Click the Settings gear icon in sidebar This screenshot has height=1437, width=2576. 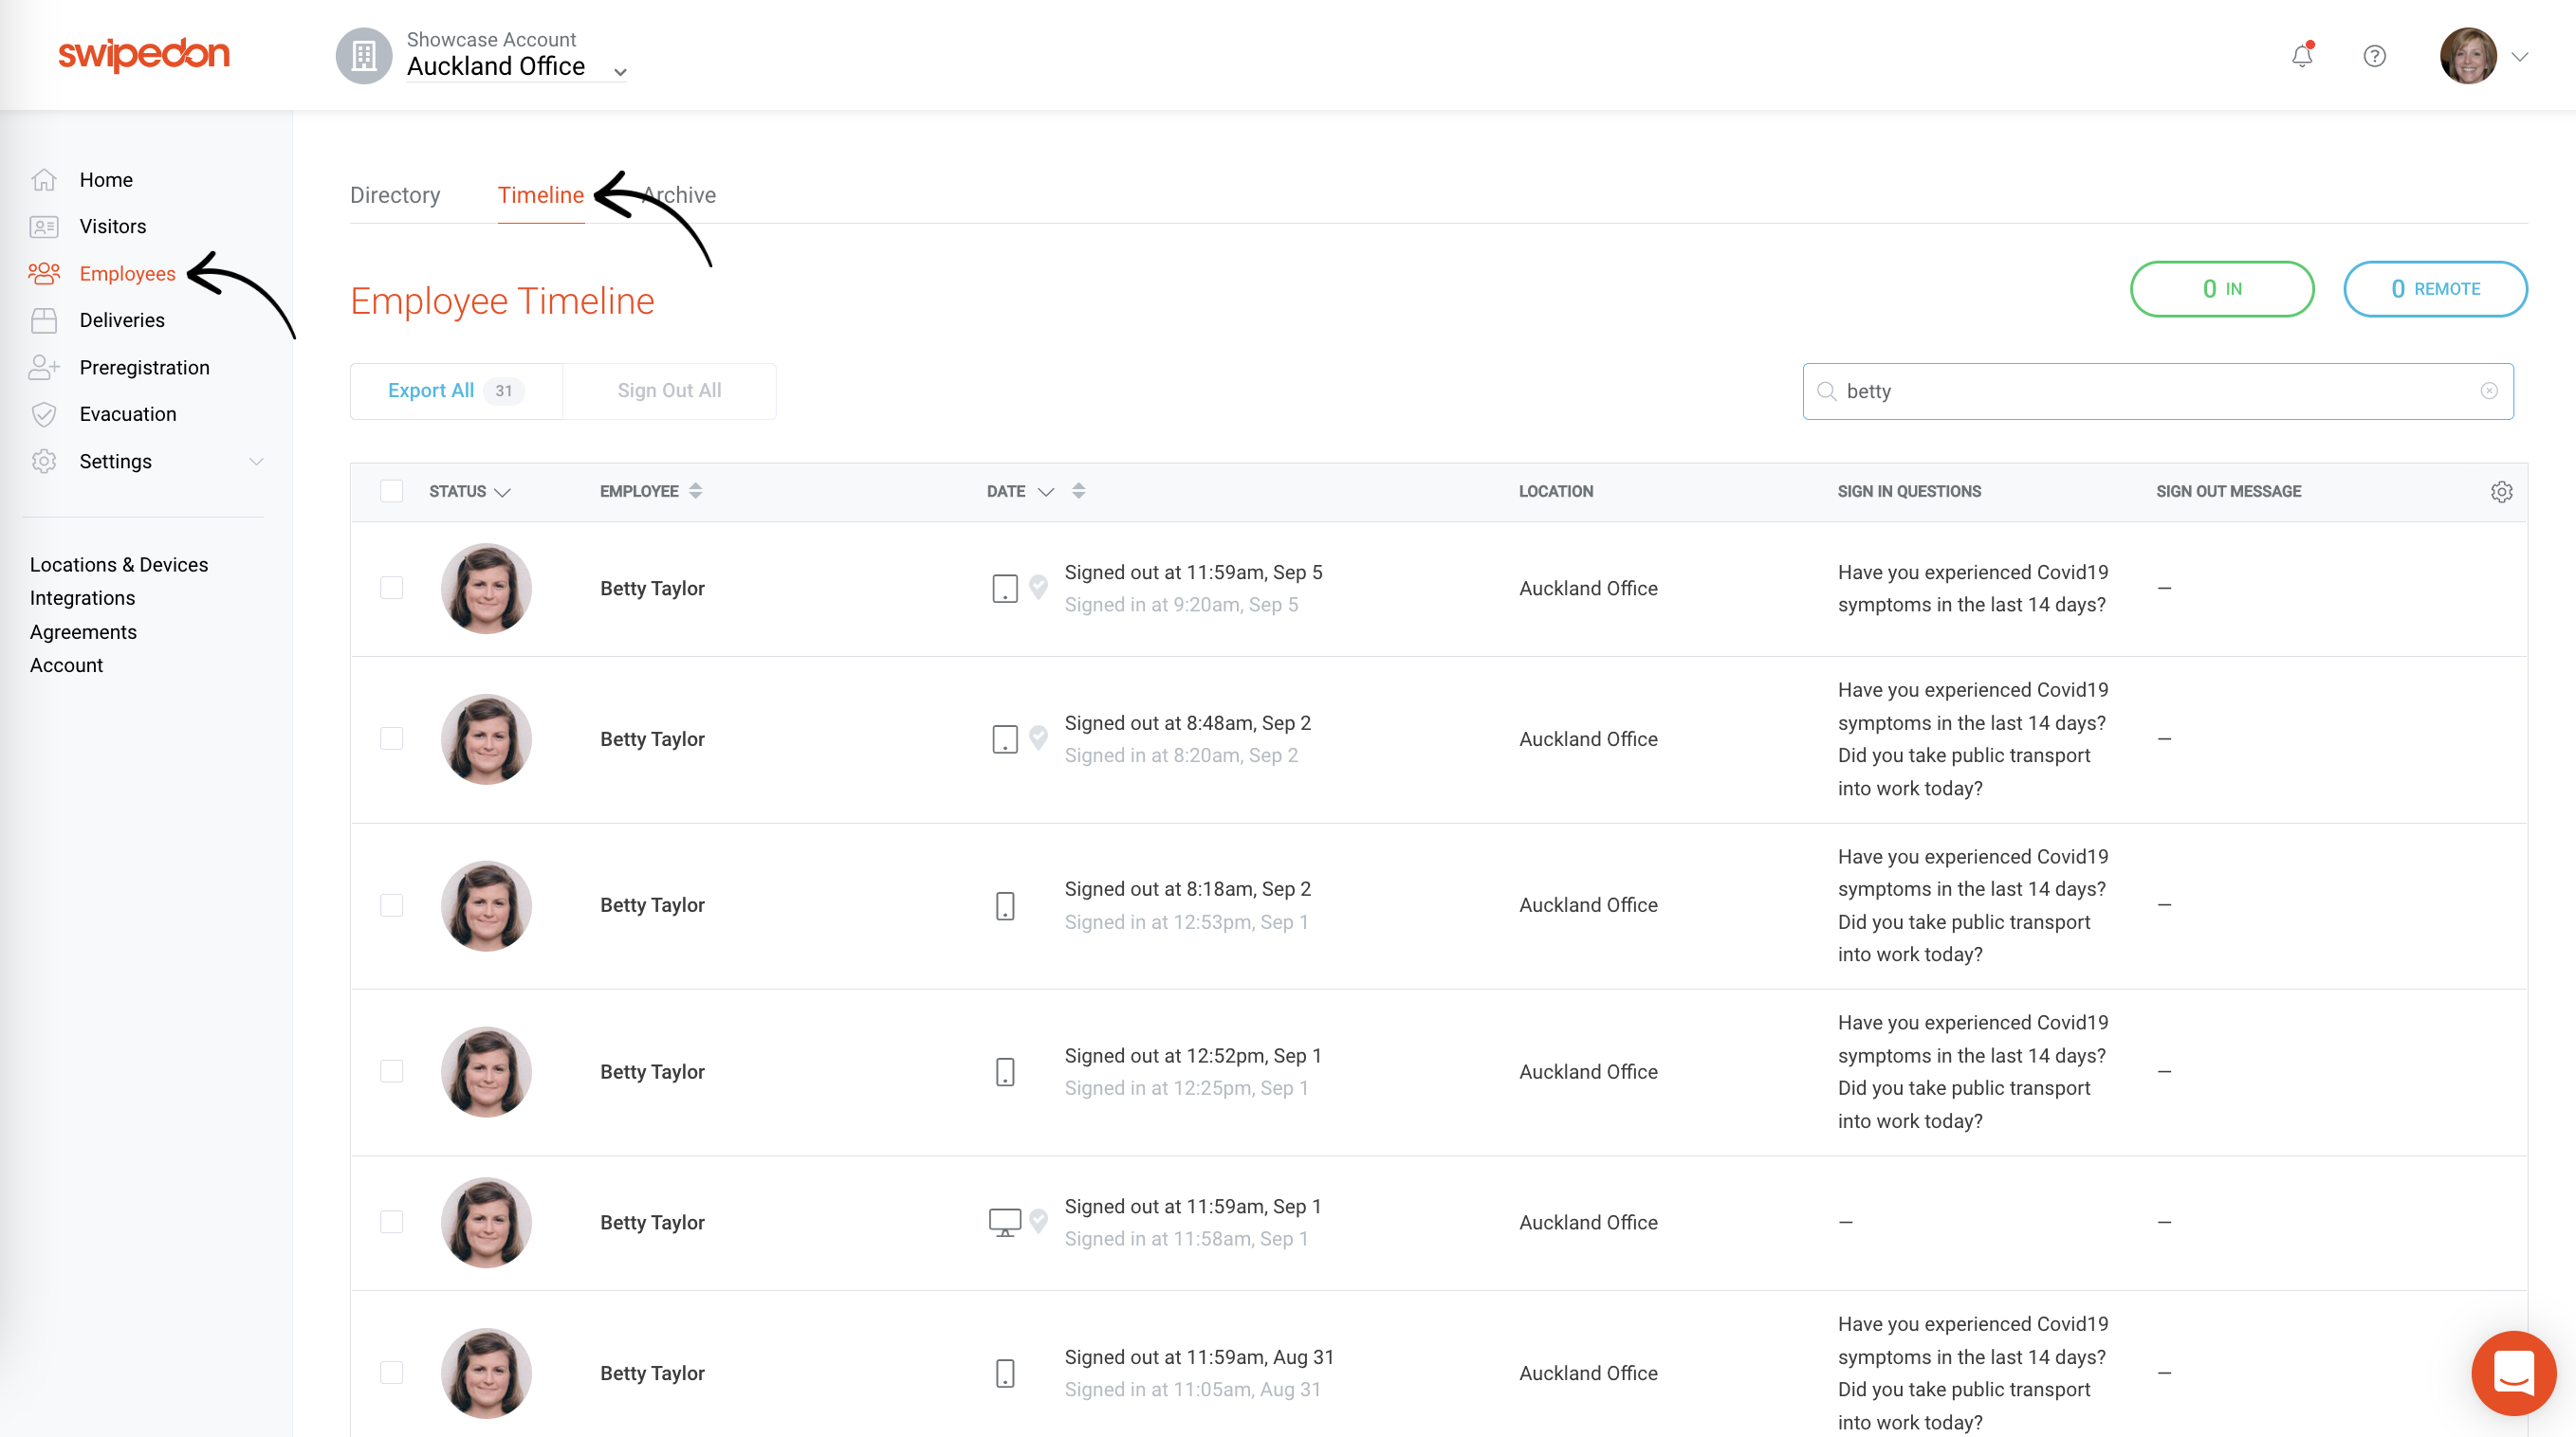pyautogui.click(x=44, y=461)
